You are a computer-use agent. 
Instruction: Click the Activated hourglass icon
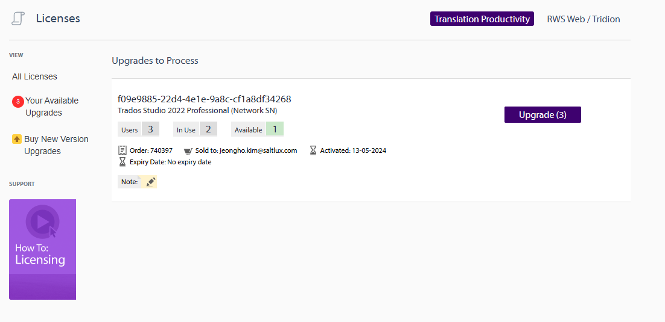313,150
